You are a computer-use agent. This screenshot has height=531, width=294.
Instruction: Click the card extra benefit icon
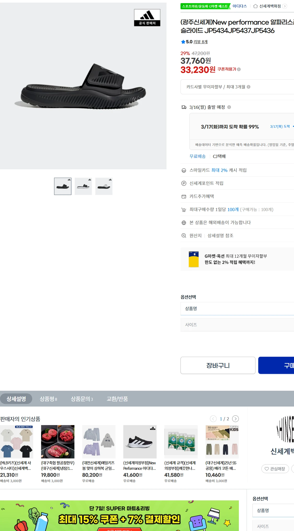click(184, 196)
